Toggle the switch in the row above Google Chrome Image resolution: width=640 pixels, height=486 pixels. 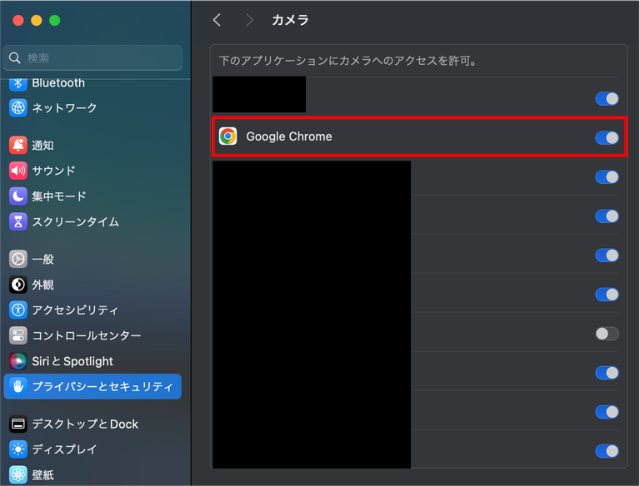coord(607,99)
